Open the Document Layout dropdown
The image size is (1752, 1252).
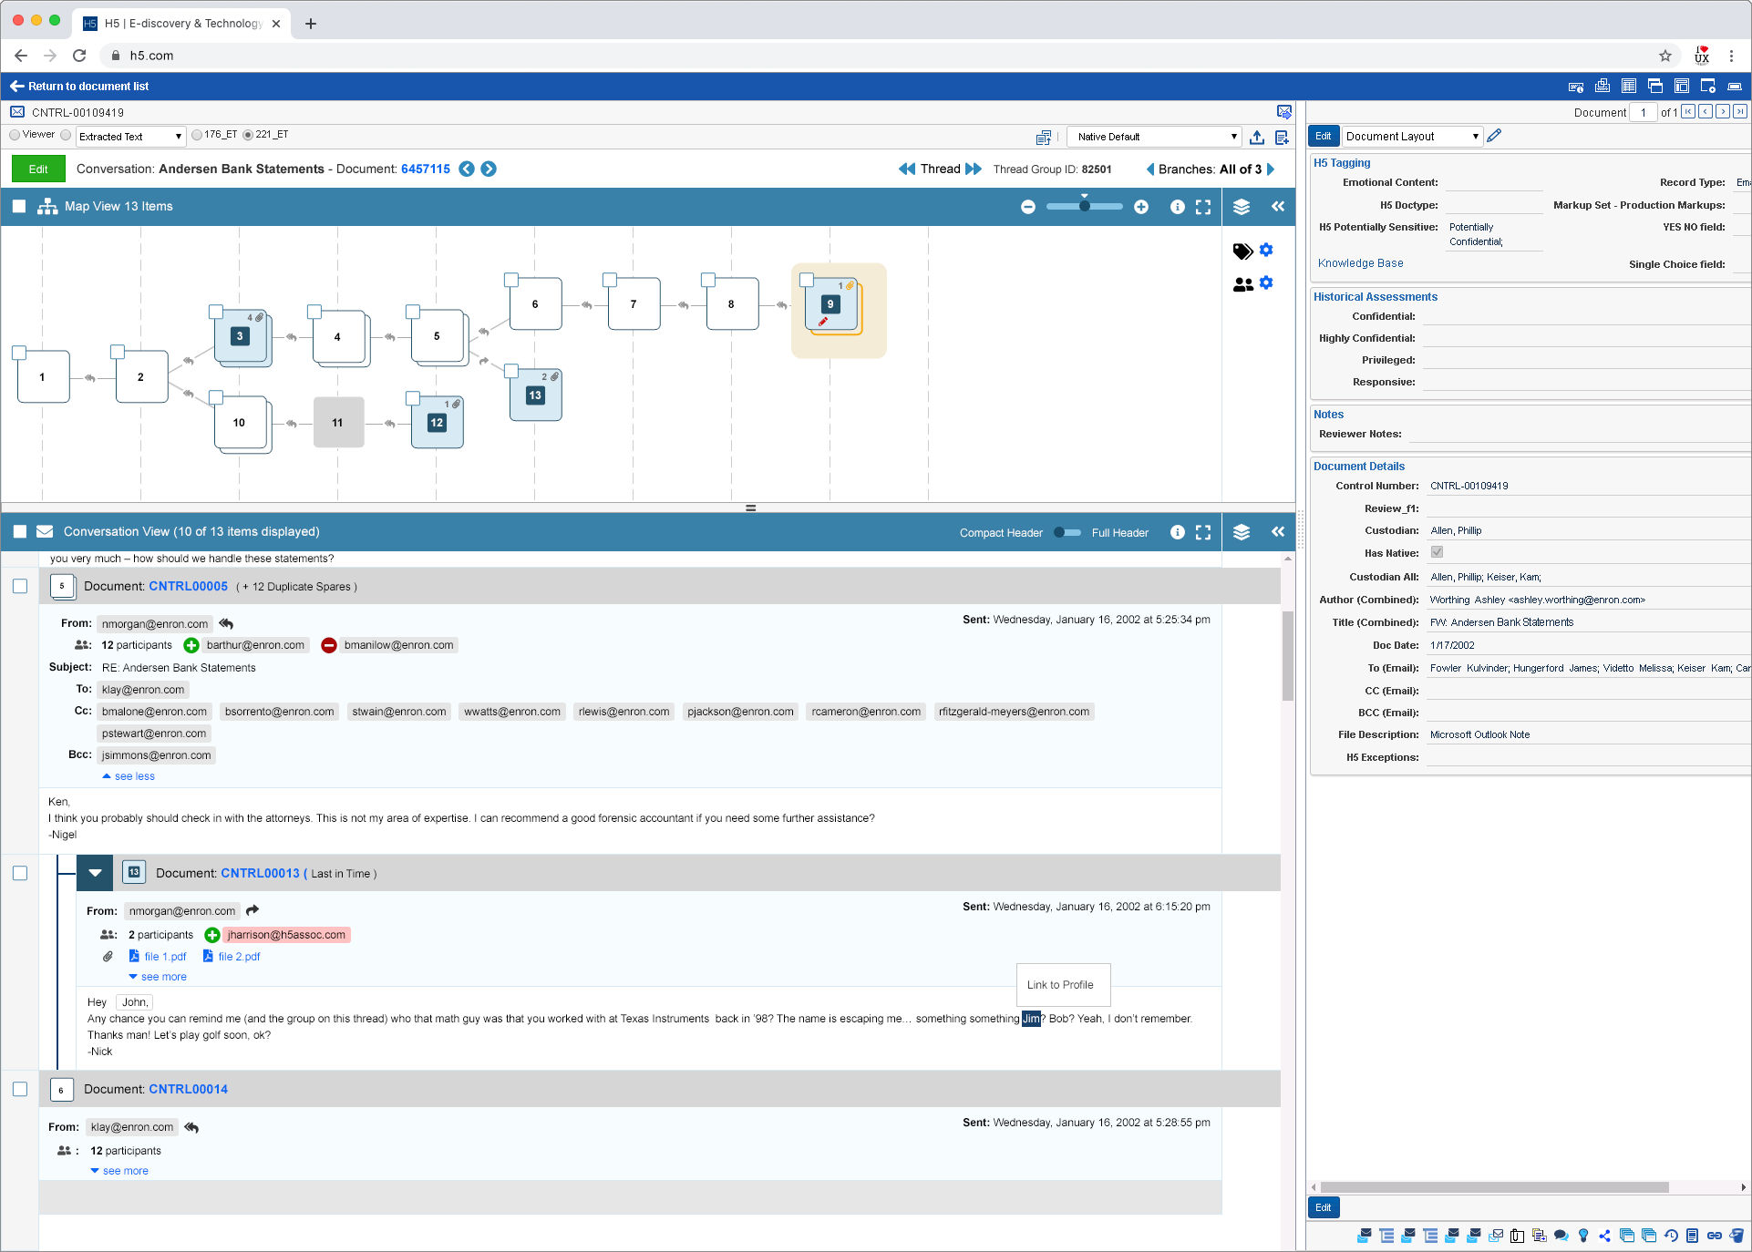(x=1412, y=136)
